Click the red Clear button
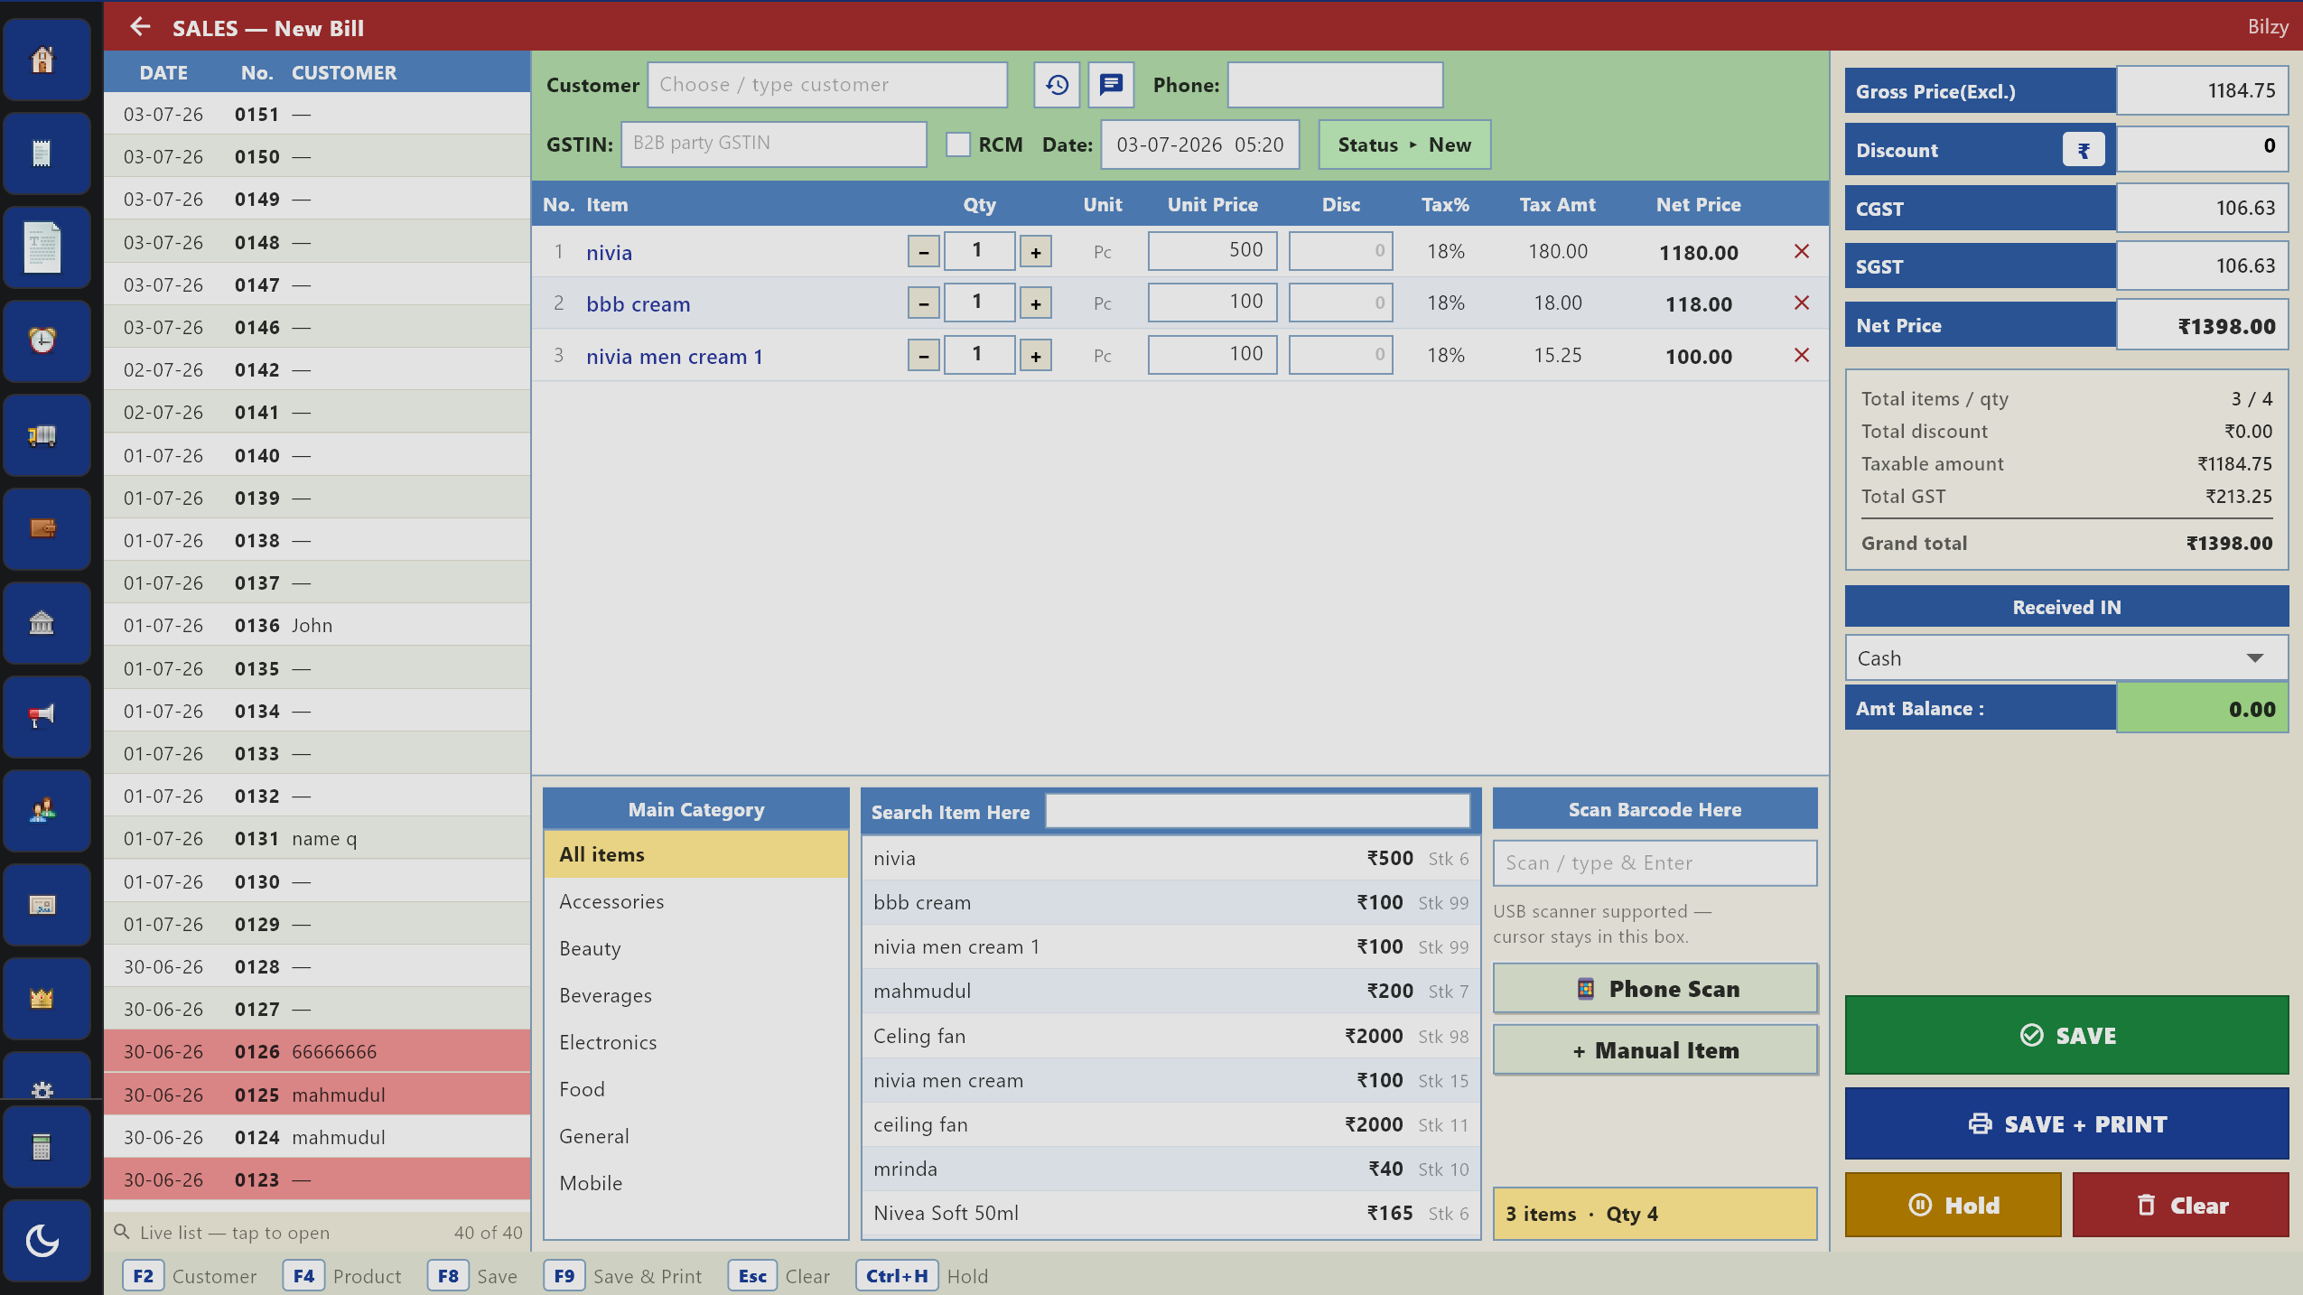 [2180, 1205]
